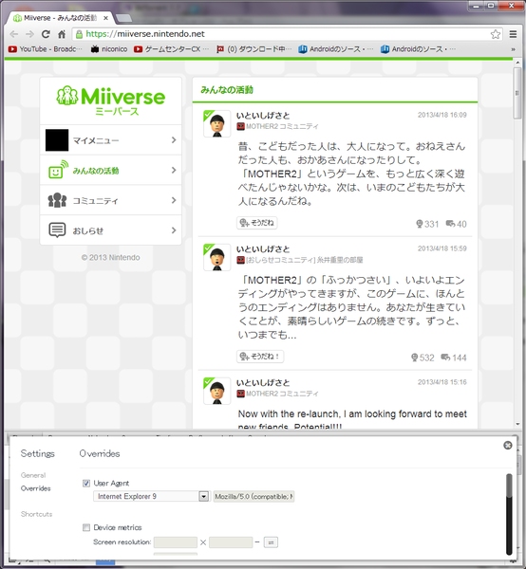The width and height of the screenshot is (526, 569).
Task: Click the おしらせ speech bubble icon
Action: (x=57, y=230)
